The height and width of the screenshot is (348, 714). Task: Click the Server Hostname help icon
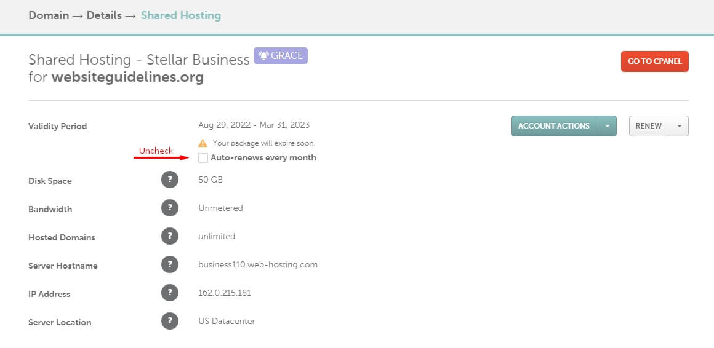170,265
